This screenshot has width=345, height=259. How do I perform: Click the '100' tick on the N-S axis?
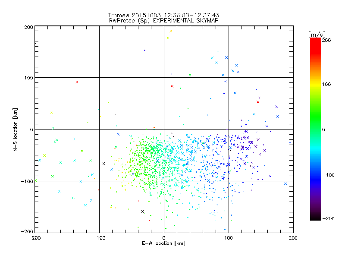pyautogui.click(x=29, y=78)
